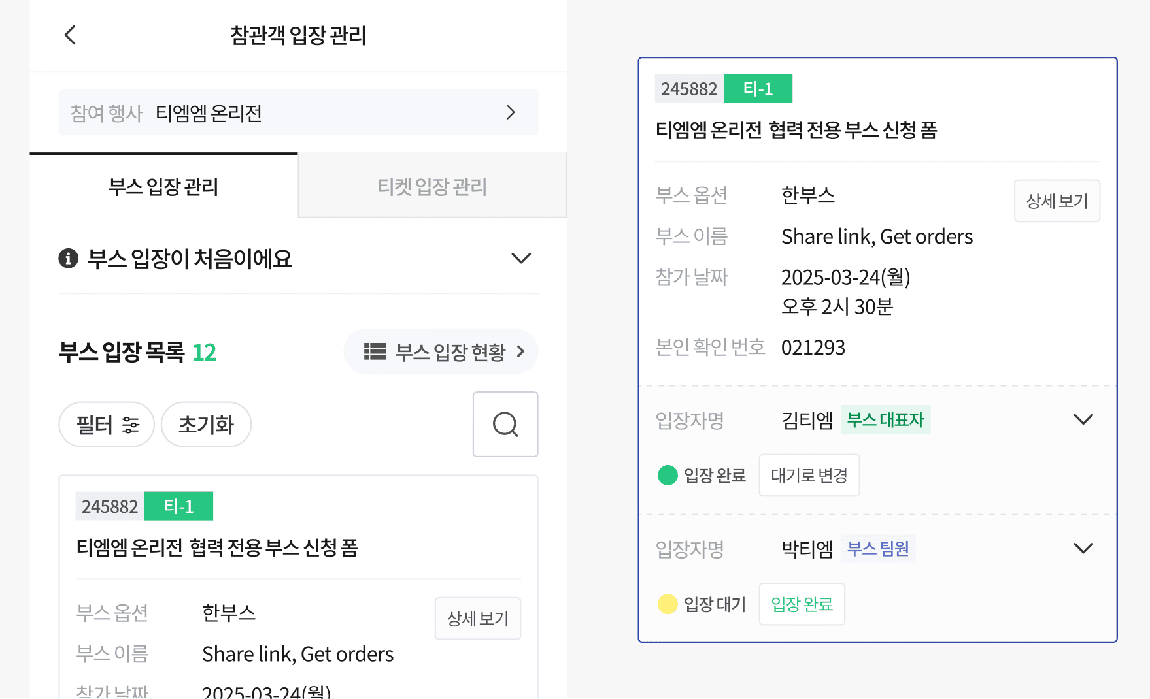Screen dimensions: 1150x699
Task: Expand 박티엠 visitor details chevron
Action: [x=1083, y=548]
